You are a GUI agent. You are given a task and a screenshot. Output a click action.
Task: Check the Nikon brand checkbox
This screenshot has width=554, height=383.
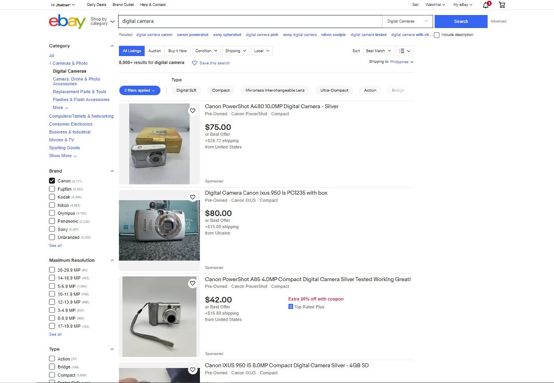(x=52, y=205)
